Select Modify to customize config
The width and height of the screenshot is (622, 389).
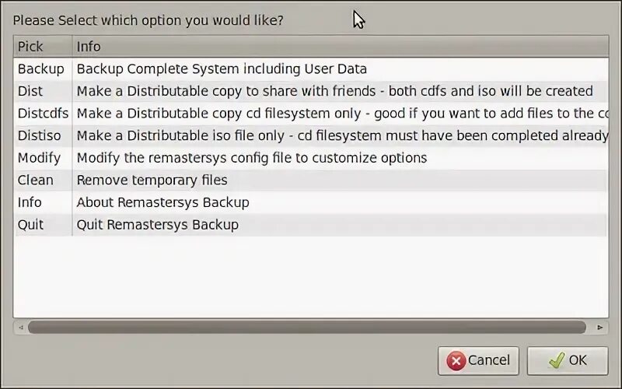(x=39, y=158)
